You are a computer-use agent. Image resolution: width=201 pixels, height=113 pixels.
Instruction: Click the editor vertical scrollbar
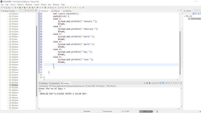point(180,53)
